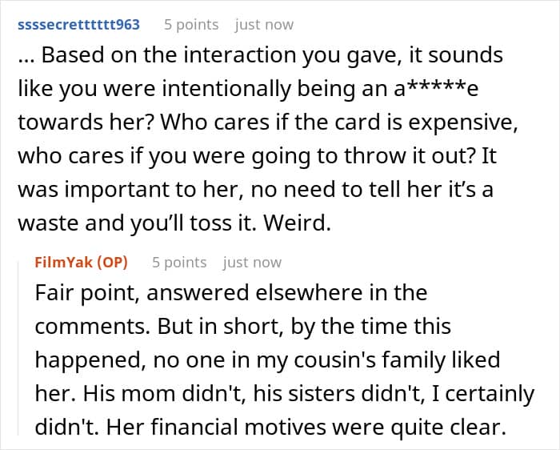
Task: Click the points score beside ssssecrettttt963
Action: (190, 25)
